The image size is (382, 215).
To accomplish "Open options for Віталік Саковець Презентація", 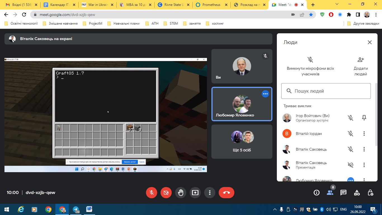I will (364, 165).
